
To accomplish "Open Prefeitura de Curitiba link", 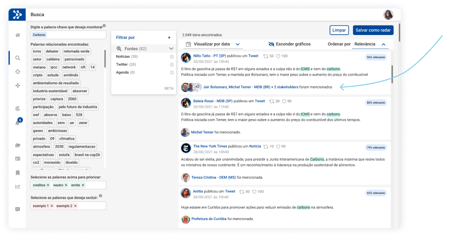I will pos(209,219).
